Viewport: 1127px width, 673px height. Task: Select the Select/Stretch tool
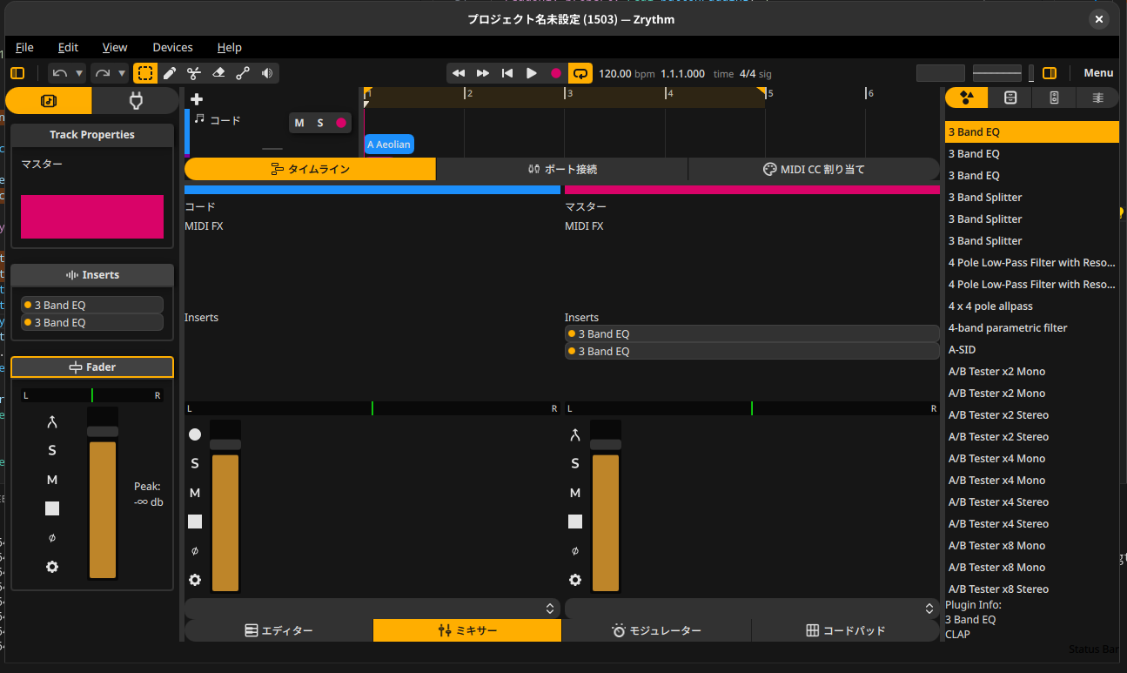tap(145, 73)
